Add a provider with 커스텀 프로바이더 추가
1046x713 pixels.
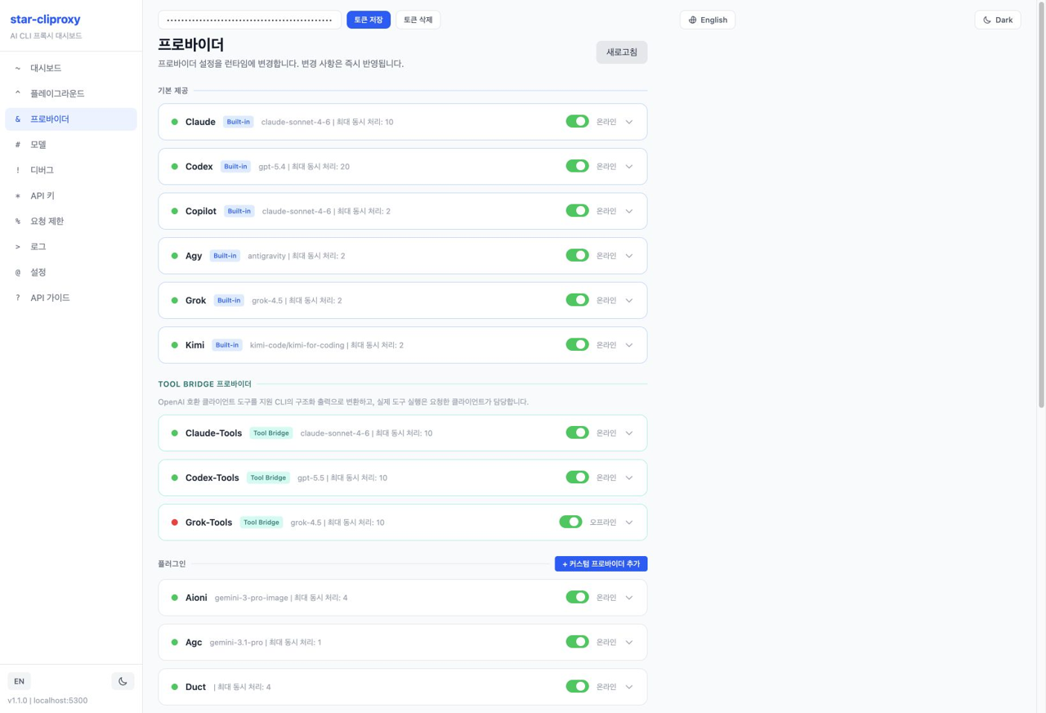pos(601,563)
